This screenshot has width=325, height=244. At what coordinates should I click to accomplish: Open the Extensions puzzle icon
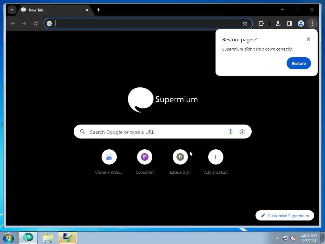tap(261, 24)
